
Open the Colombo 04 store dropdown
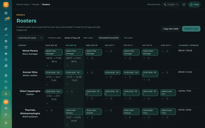[x=30, y=38]
